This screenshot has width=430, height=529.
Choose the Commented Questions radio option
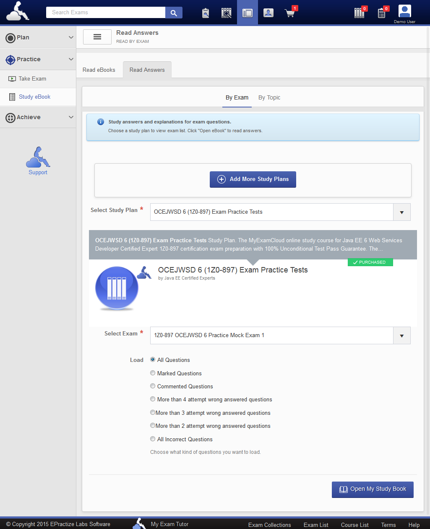point(153,386)
